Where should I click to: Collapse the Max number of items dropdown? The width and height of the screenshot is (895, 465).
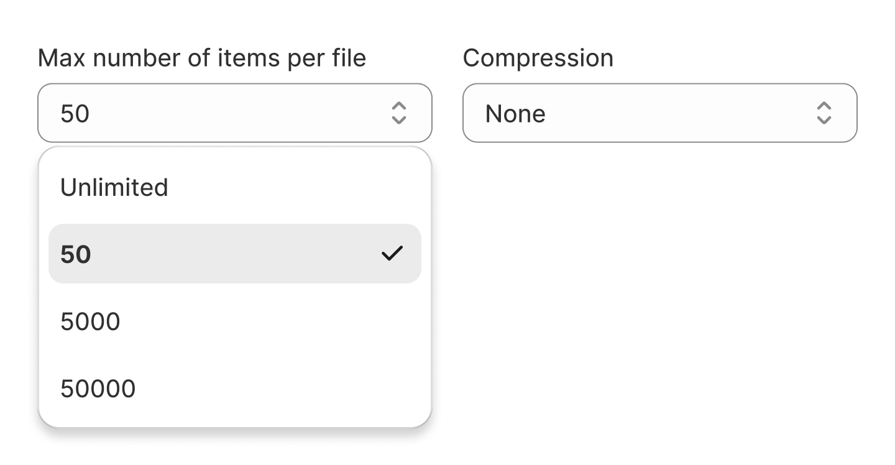tap(234, 113)
